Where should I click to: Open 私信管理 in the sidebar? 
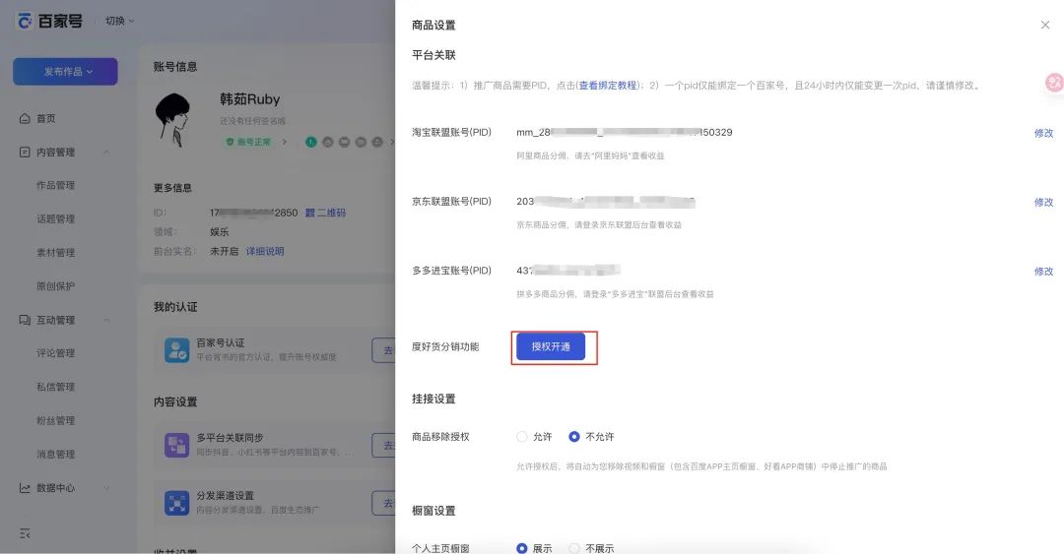pyautogui.click(x=55, y=387)
